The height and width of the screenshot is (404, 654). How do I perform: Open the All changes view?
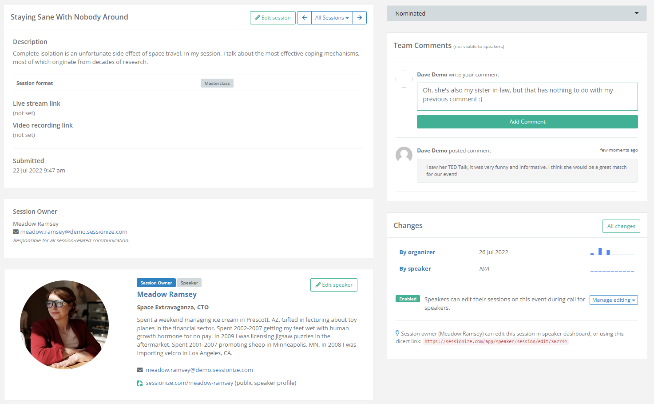pyautogui.click(x=621, y=226)
